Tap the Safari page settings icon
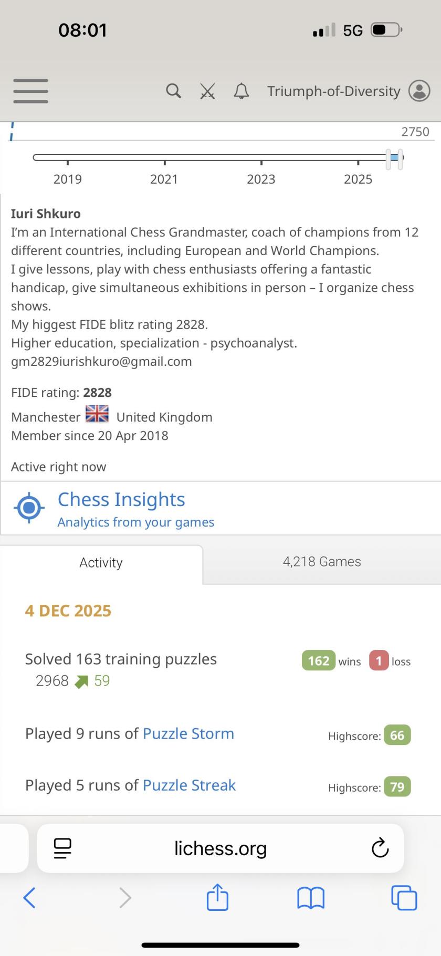The width and height of the screenshot is (441, 956). (62, 848)
